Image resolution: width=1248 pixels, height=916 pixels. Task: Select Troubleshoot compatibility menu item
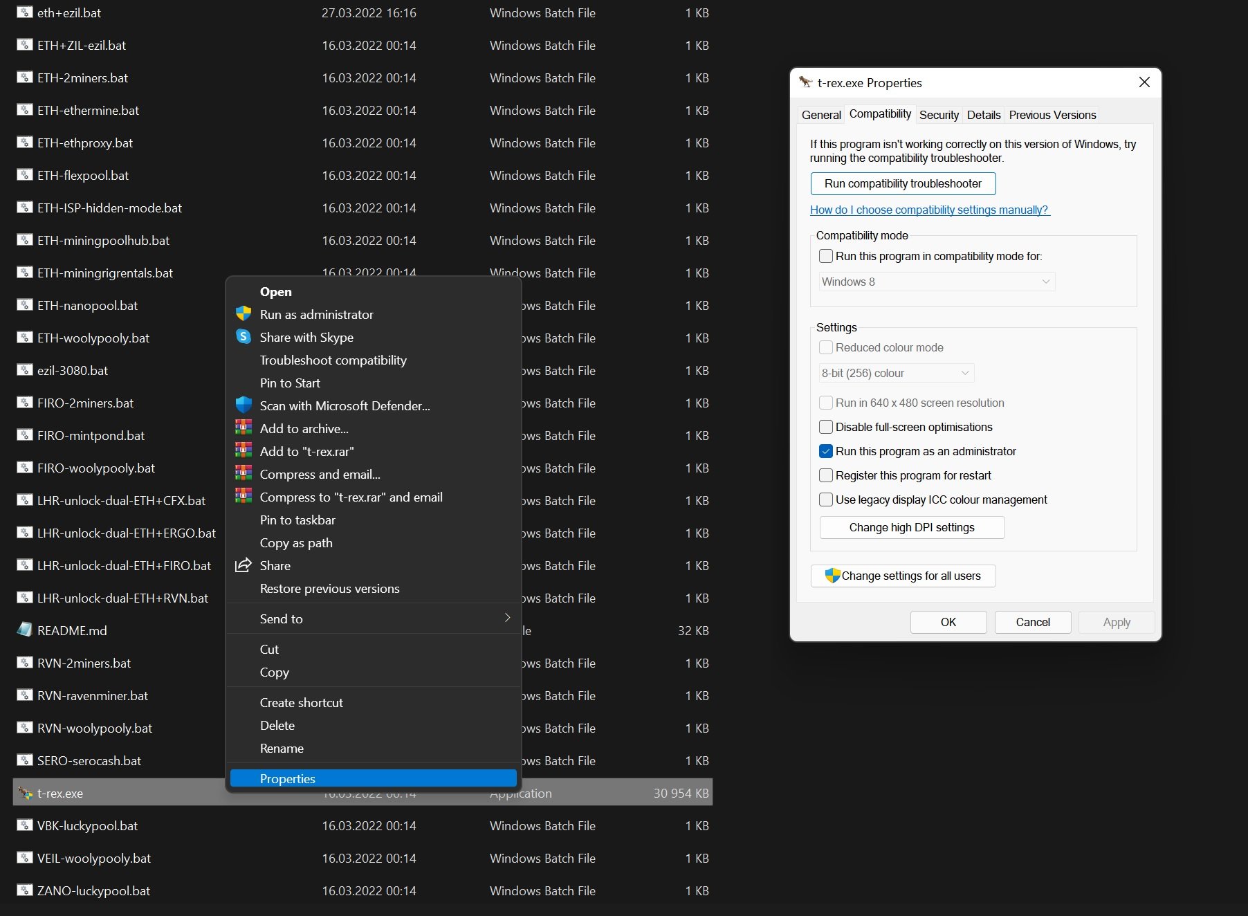pyautogui.click(x=374, y=360)
